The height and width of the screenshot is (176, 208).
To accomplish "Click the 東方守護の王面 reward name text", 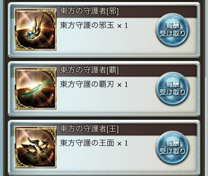I will click(x=87, y=143).
